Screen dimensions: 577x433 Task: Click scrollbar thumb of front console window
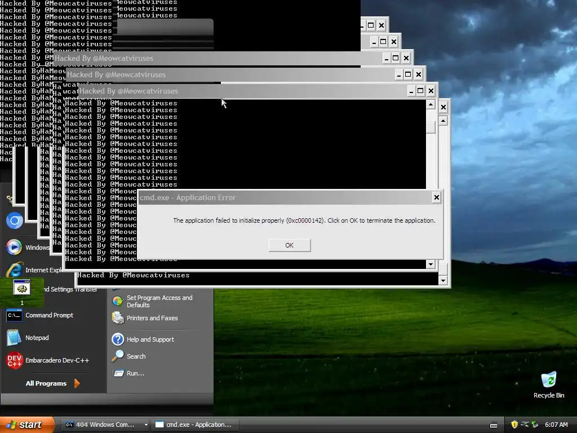point(430,127)
